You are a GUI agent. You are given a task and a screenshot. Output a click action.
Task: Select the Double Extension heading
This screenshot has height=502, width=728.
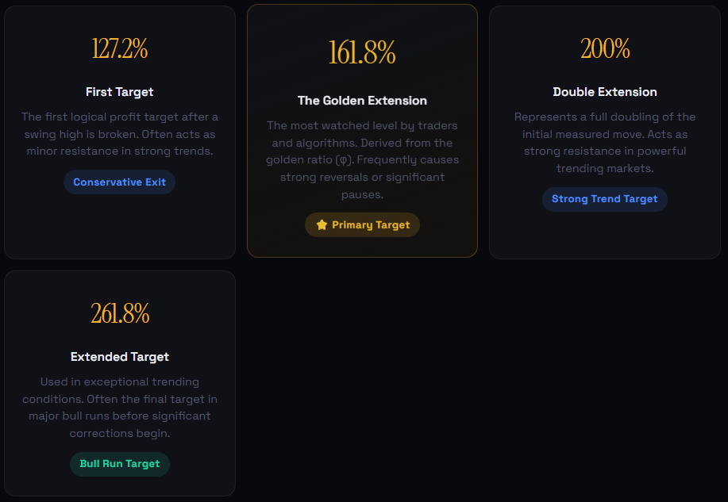point(605,92)
